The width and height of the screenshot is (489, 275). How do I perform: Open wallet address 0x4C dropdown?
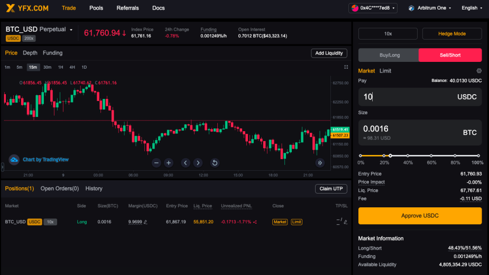click(373, 8)
